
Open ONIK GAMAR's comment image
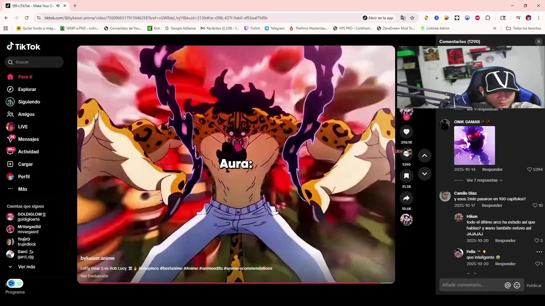[474, 145]
